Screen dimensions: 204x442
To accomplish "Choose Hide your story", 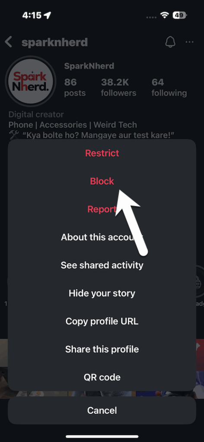I will [102, 293].
